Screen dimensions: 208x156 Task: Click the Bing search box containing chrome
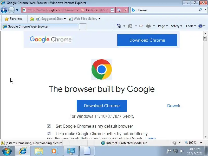point(166,10)
